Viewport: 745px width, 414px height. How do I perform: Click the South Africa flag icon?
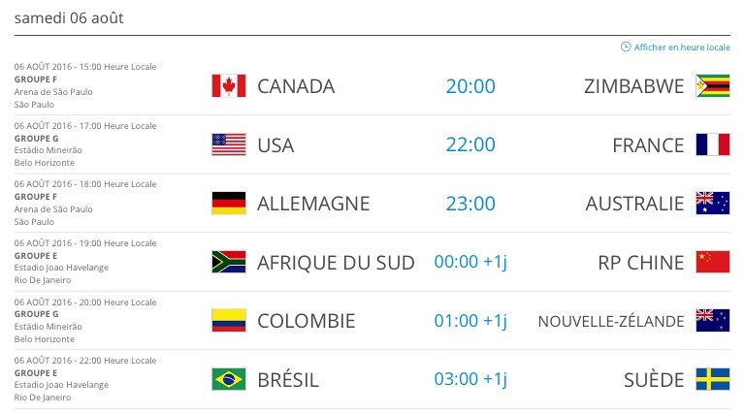[x=228, y=262]
